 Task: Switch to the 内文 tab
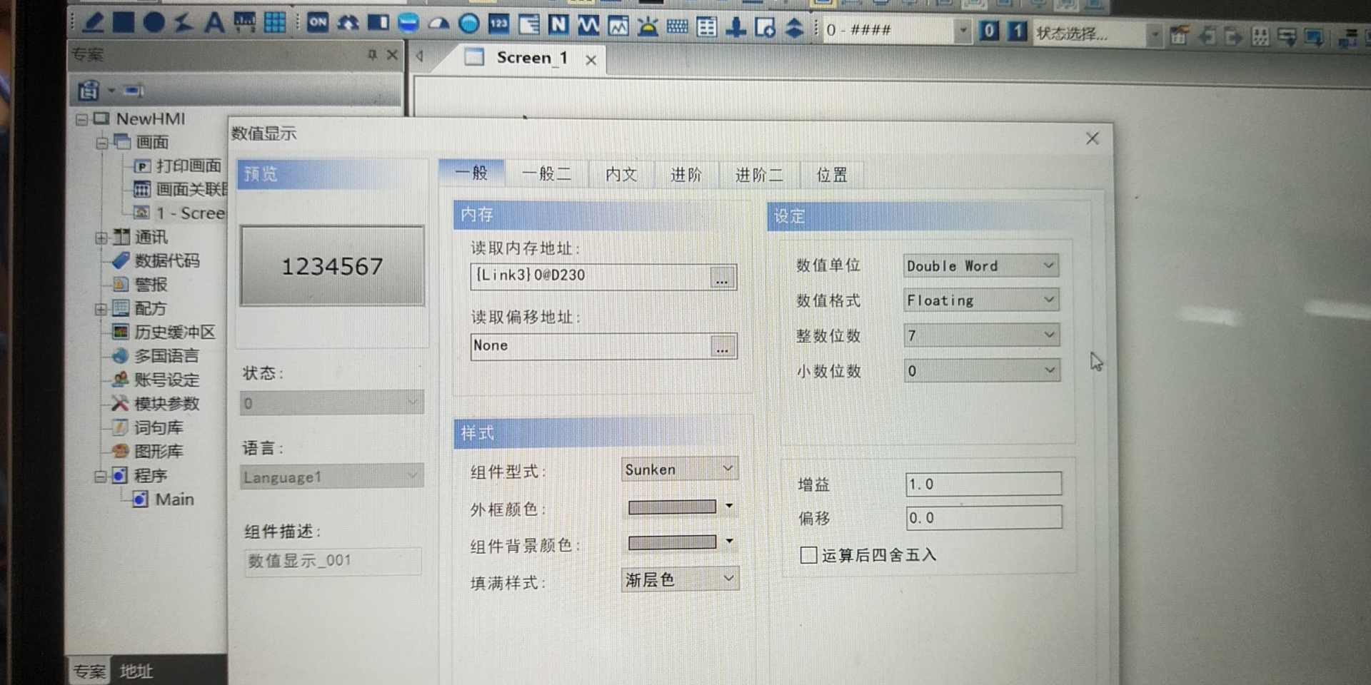coord(621,175)
